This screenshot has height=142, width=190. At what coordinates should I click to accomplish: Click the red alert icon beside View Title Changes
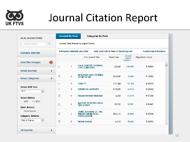(x=51, y=62)
